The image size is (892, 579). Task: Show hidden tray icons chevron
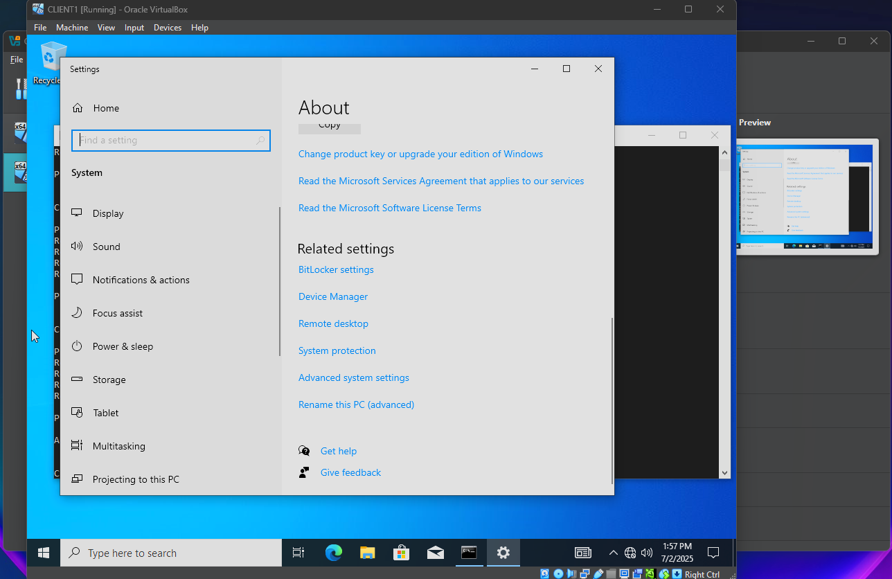point(613,553)
